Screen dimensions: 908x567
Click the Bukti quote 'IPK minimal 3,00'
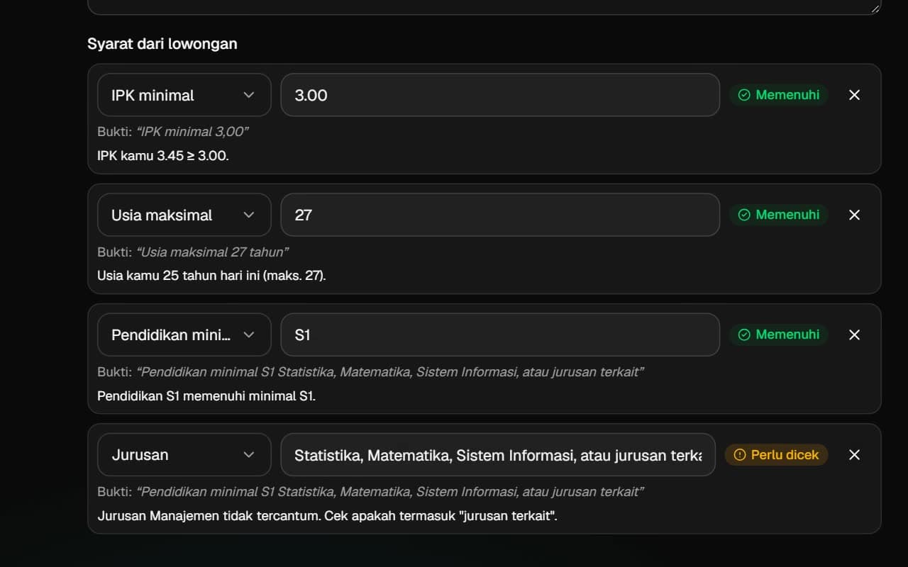192,132
